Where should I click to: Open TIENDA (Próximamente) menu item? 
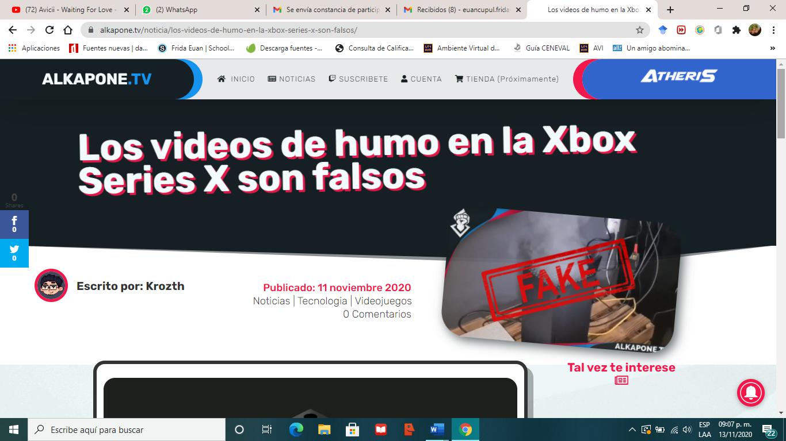pyautogui.click(x=507, y=79)
